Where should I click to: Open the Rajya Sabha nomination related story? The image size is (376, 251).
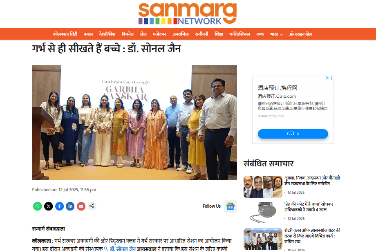[x=312, y=181]
